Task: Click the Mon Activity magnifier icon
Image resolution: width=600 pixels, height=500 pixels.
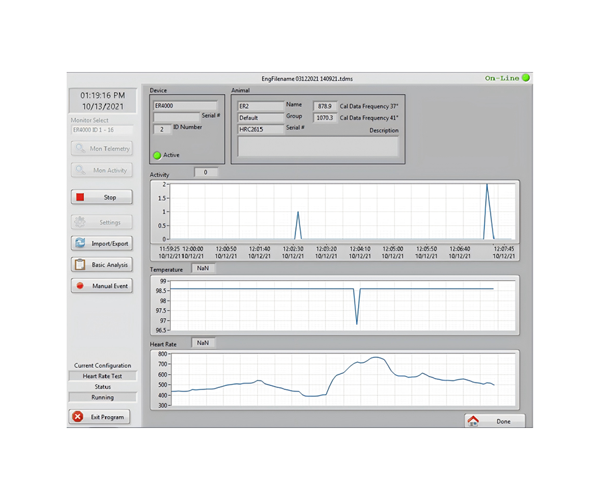Action: tap(80, 170)
